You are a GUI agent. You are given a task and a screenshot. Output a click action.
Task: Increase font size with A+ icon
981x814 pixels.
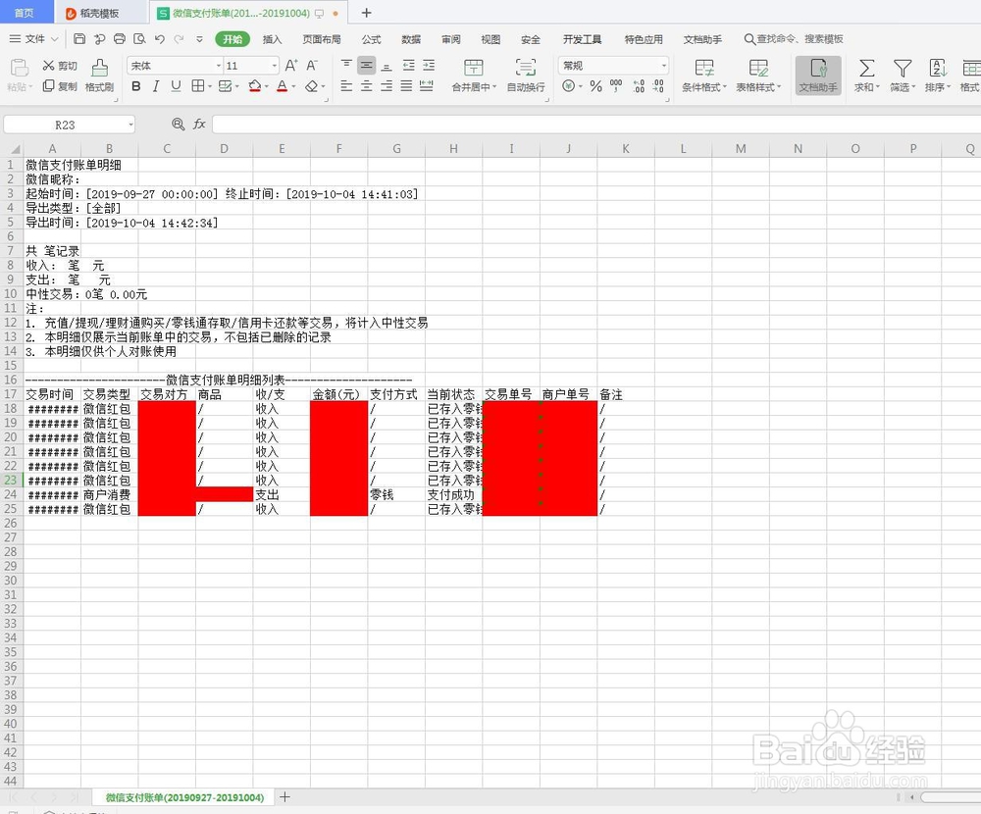coord(291,66)
